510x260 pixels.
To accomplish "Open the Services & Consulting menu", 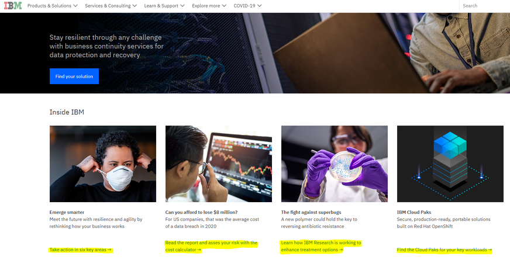I will 111,5.
